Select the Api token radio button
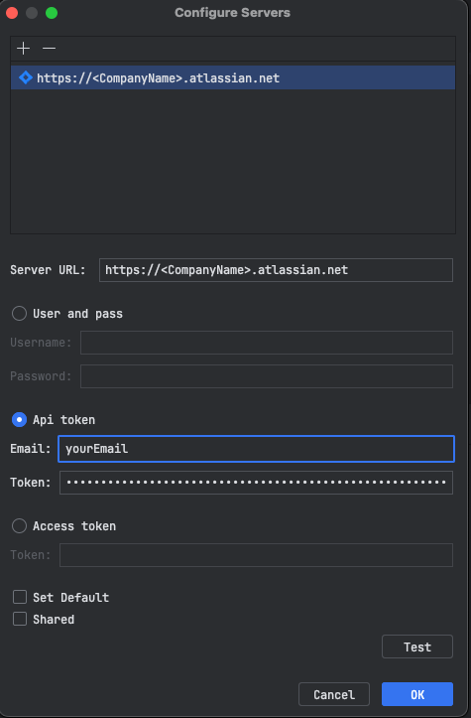This screenshot has width=471, height=718. pyautogui.click(x=19, y=419)
